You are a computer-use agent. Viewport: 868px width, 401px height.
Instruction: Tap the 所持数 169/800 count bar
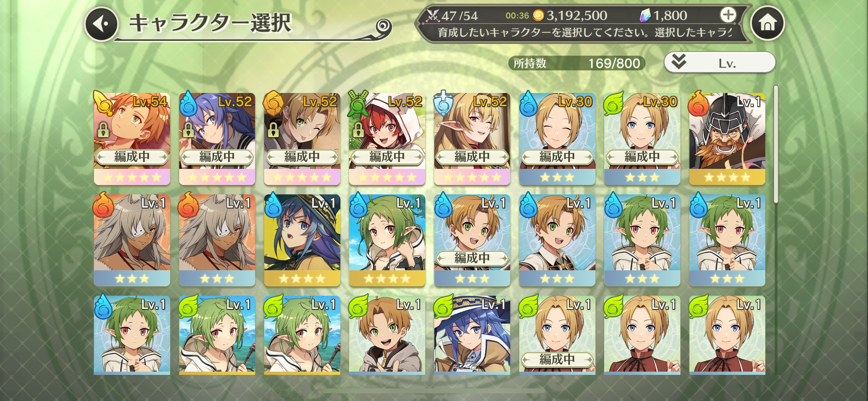point(576,63)
